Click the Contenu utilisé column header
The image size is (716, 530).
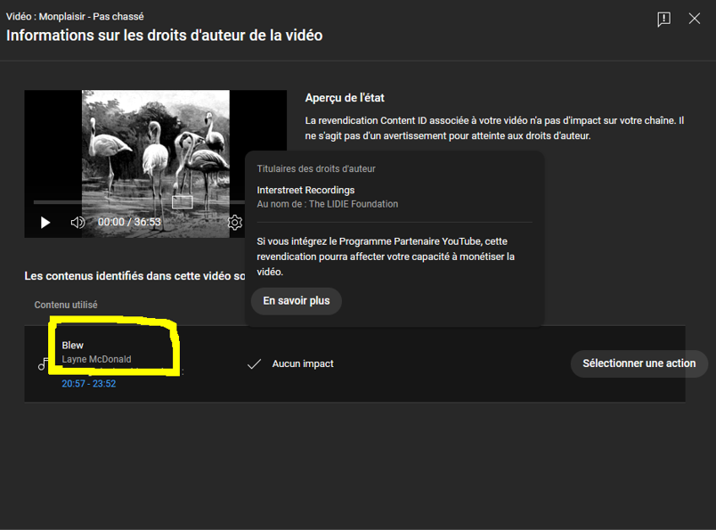coord(66,305)
